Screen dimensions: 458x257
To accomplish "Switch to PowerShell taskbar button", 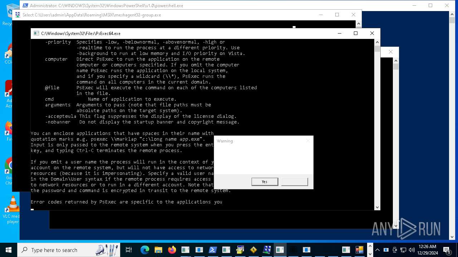I will tap(213, 250).
